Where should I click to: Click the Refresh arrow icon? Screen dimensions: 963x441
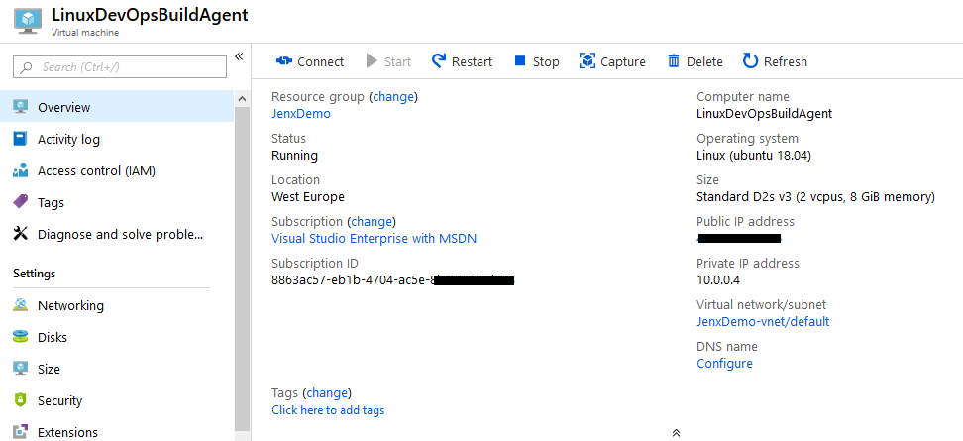click(x=751, y=60)
